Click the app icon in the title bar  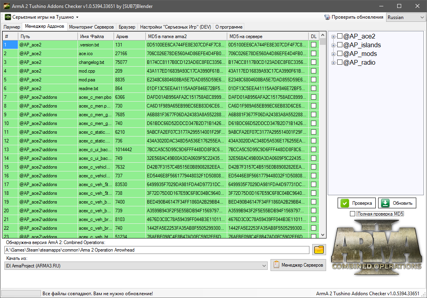pyautogui.click(x=7, y=6)
